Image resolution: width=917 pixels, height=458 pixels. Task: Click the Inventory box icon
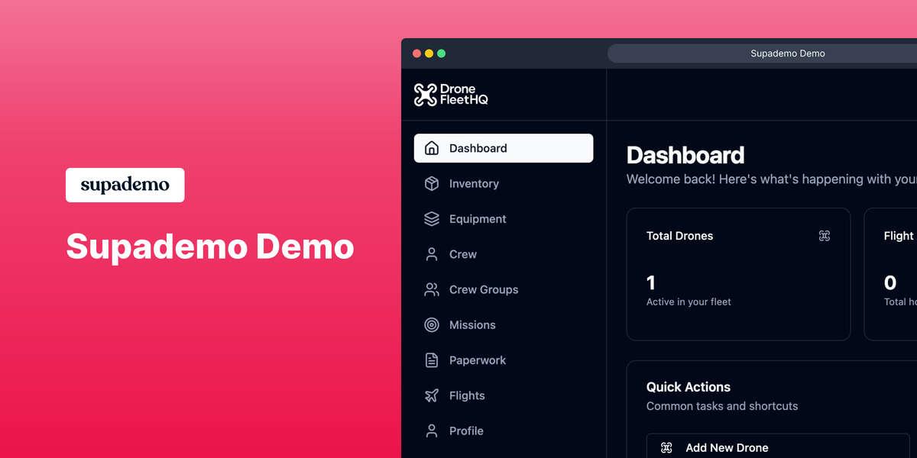coord(432,184)
